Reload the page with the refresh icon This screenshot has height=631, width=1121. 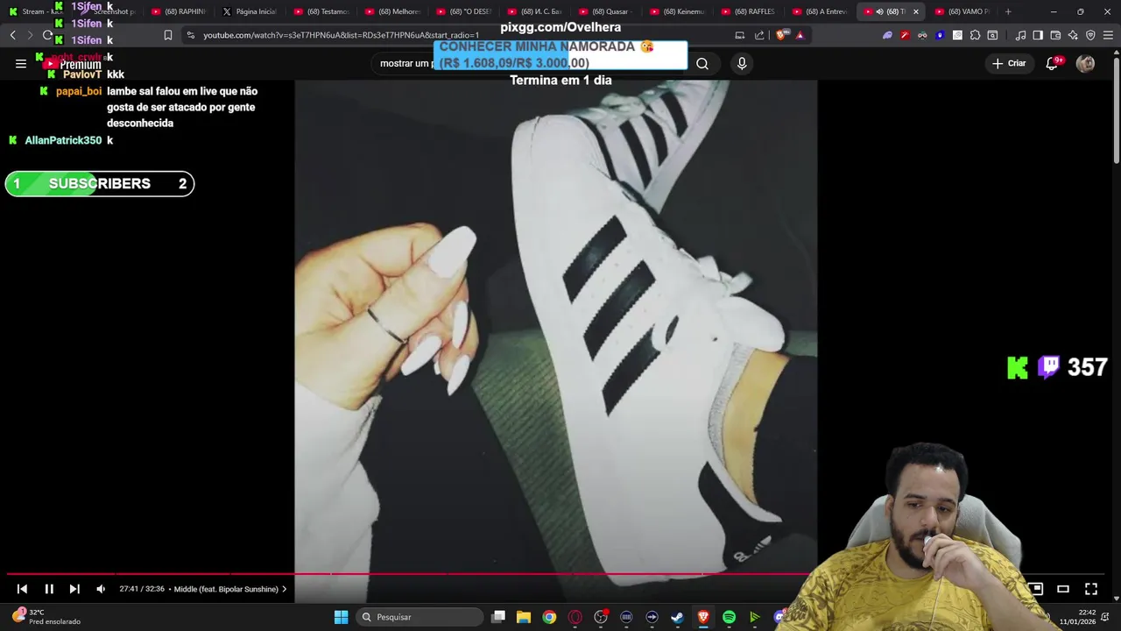pos(47,35)
